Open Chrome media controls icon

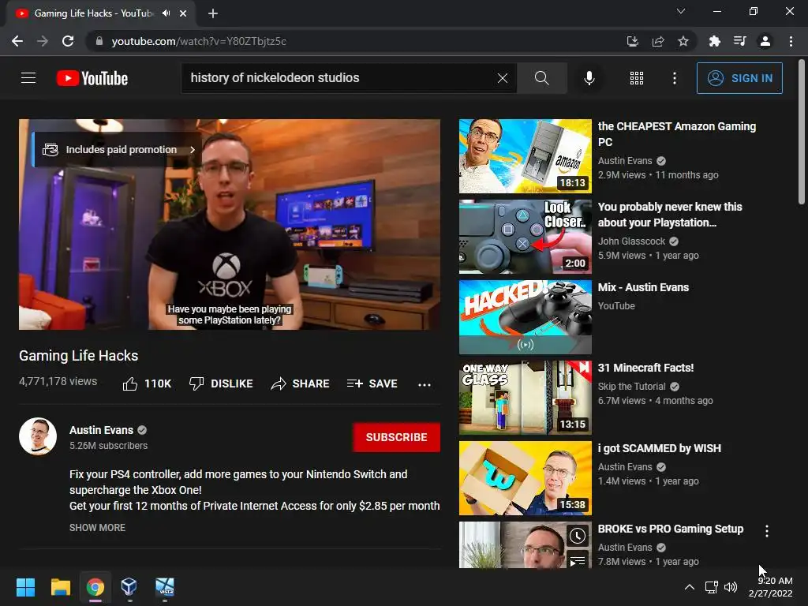click(739, 41)
